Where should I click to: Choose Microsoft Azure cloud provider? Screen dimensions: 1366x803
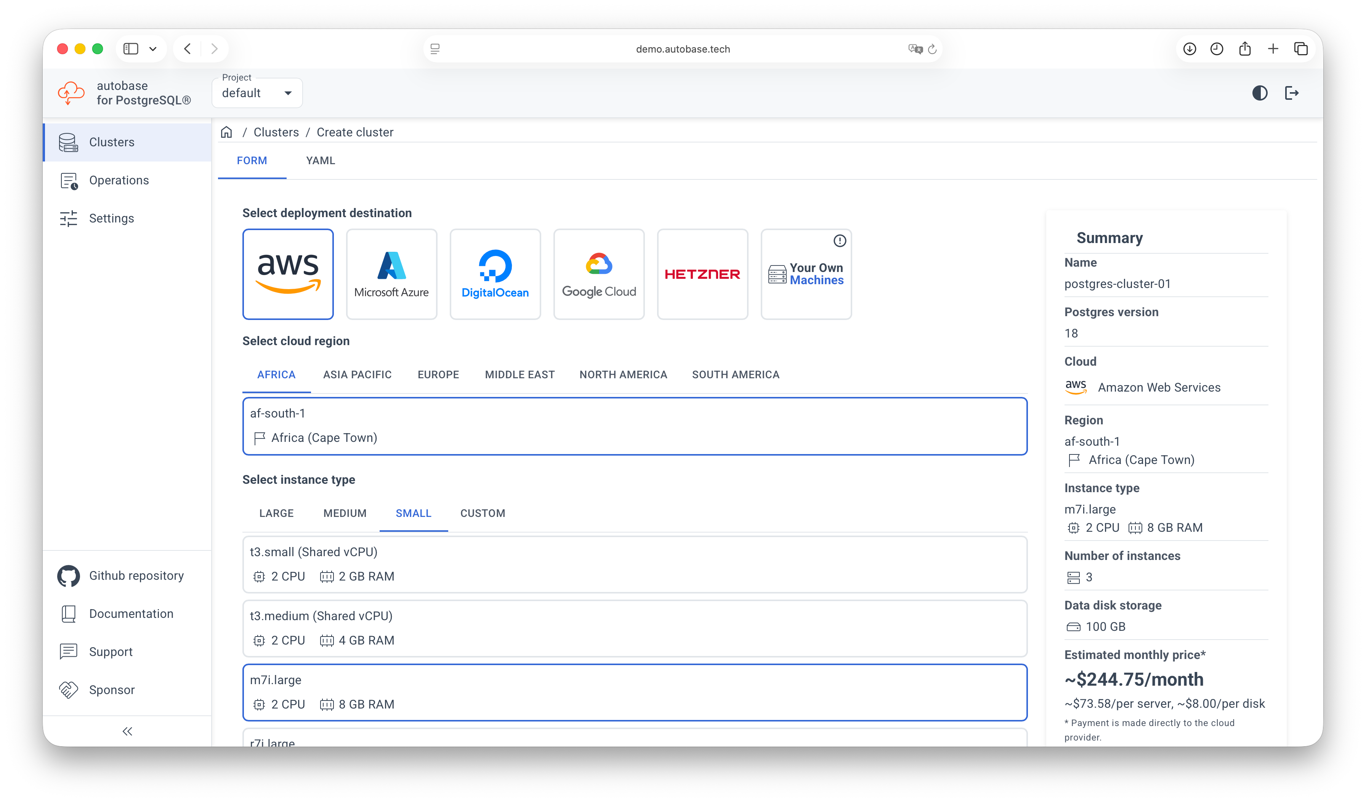(391, 274)
